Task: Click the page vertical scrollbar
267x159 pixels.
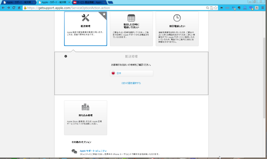Action: click(264, 77)
